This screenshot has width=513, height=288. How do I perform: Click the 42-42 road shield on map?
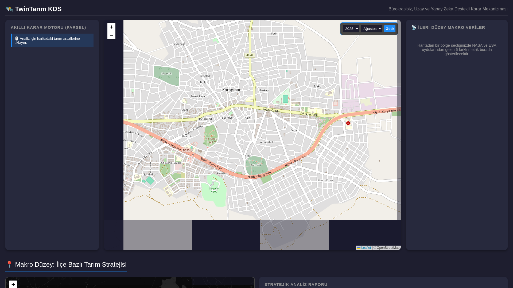[x=250, y=55]
